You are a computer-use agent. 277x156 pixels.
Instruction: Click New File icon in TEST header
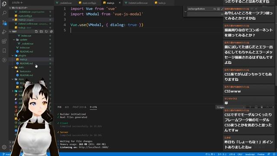click(36, 32)
